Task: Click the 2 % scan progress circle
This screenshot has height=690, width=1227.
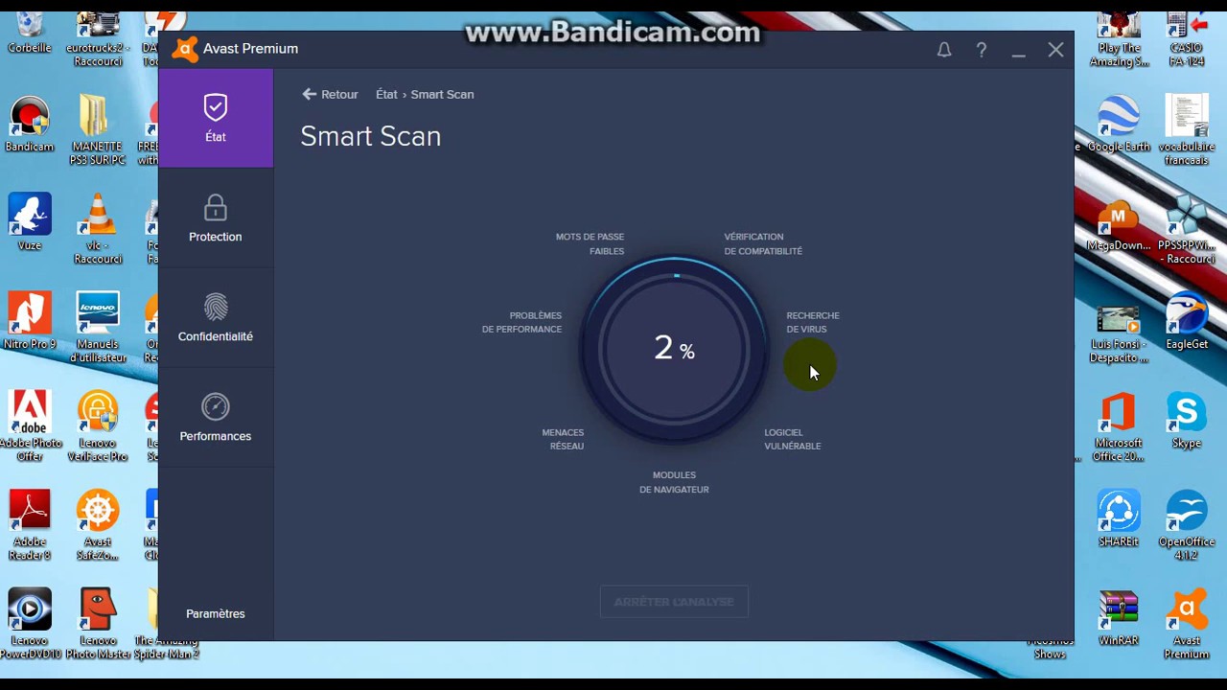Action: (674, 349)
